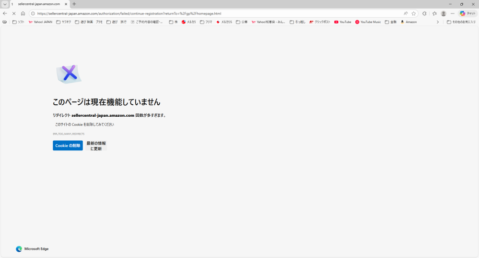This screenshot has width=479, height=258.
Task: Click the このページは現在機能していません heading
Action: click(x=106, y=102)
